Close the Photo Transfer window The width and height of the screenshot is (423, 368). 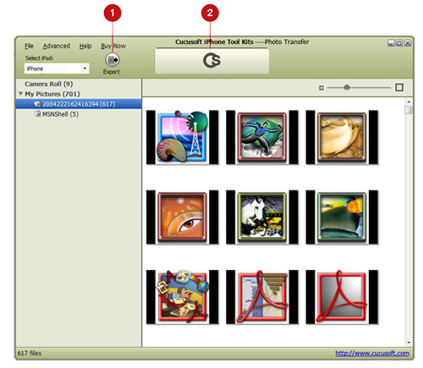pos(408,43)
